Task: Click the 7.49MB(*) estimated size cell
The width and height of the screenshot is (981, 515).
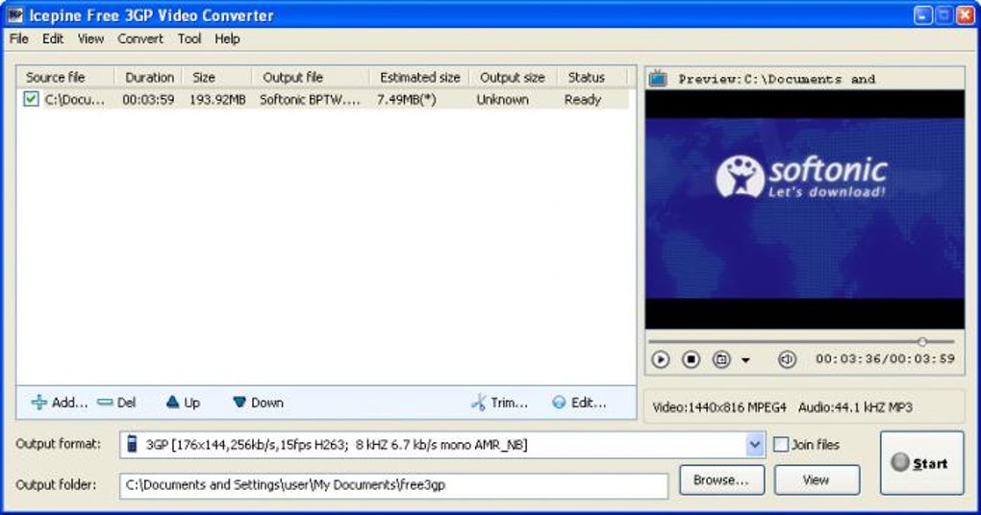Action: (406, 99)
